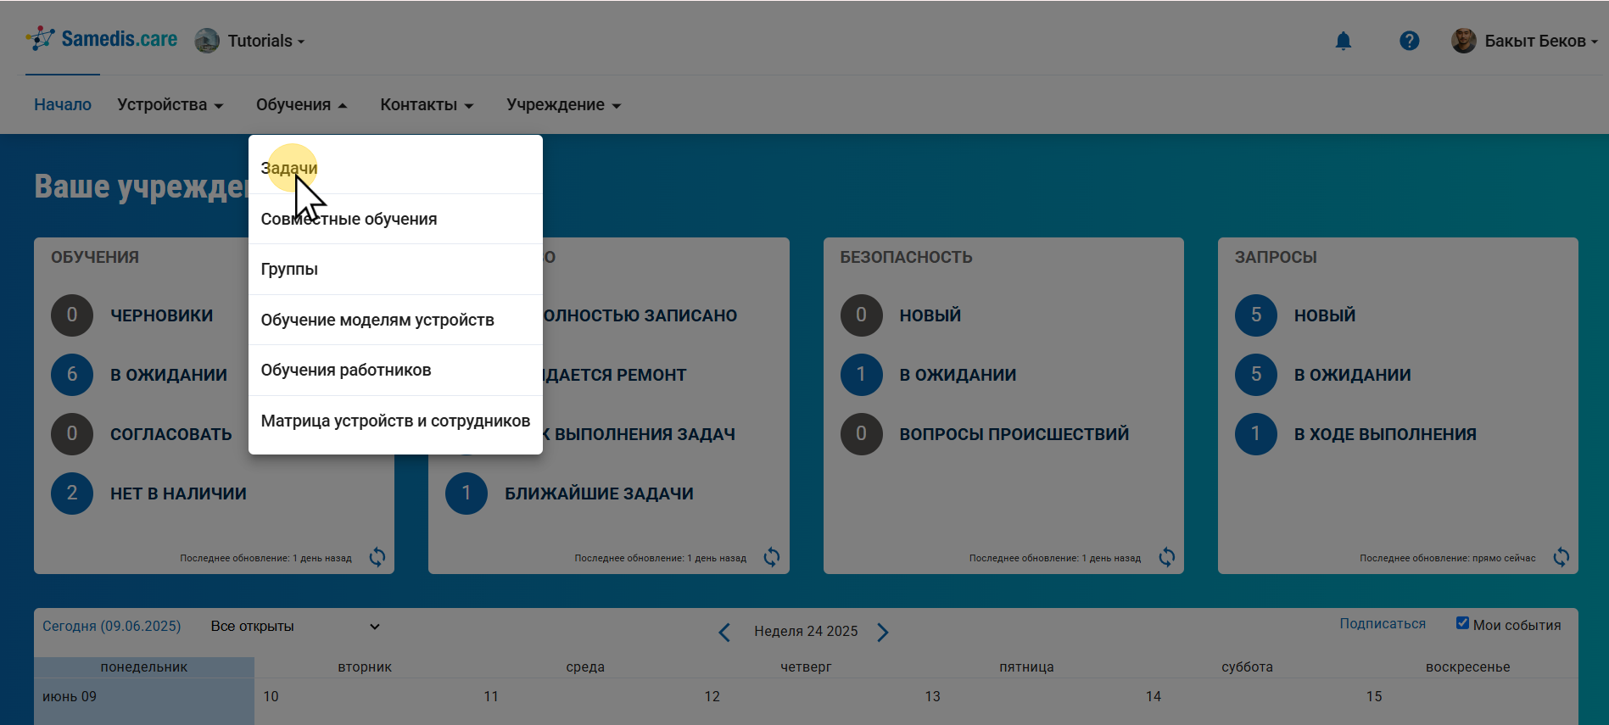
Task: Open the help question mark icon
Action: (1409, 41)
